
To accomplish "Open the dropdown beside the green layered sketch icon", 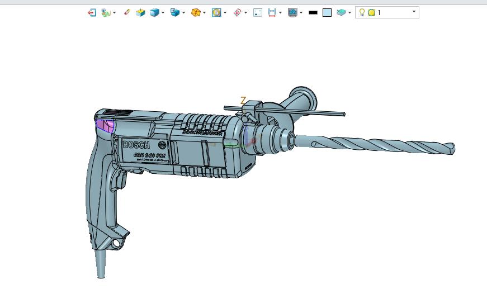I will 114,12.
